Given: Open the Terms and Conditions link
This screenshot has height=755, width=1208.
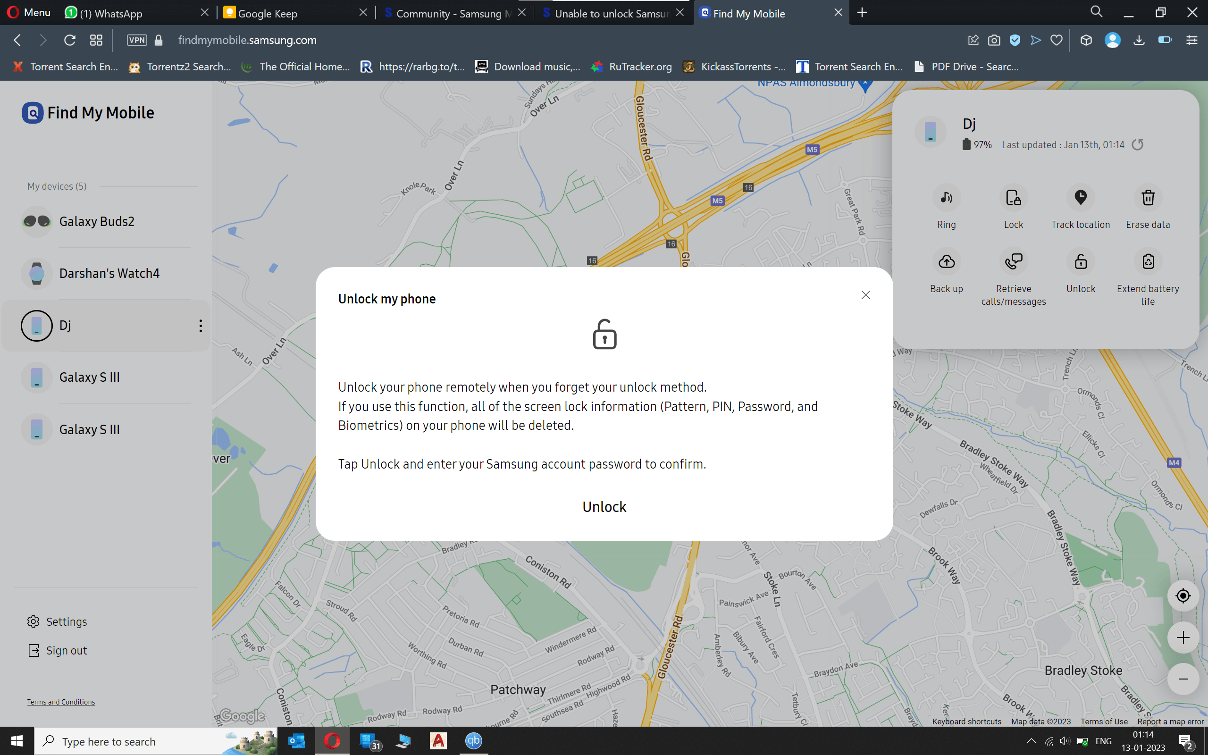Looking at the screenshot, I should pos(61,702).
